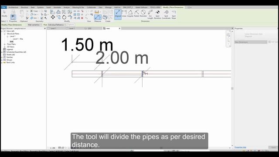Expand the 3D Views node
This screenshot has width=279, height=157.
click(x=5, y=47)
